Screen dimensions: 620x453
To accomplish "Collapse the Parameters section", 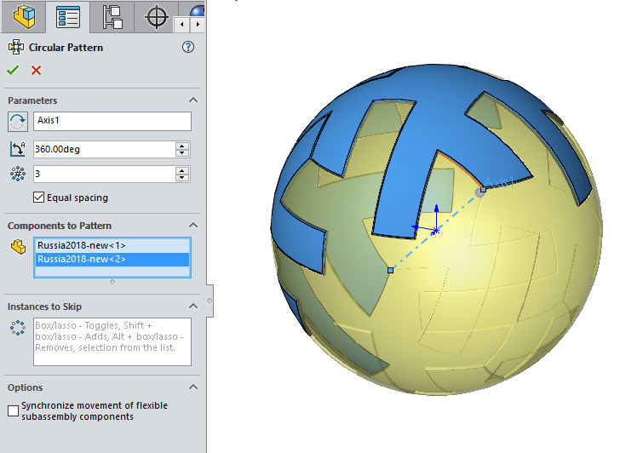I will click(193, 100).
